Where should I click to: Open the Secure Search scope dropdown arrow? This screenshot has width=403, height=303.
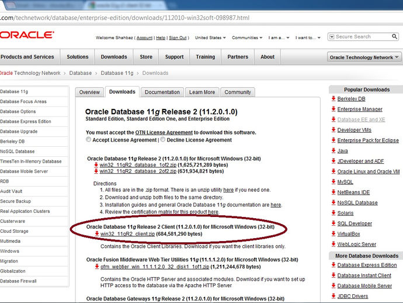(332, 37)
